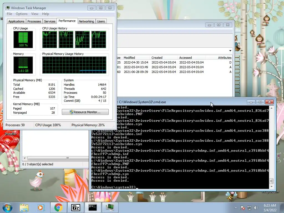Open Action Center flag icon
Viewport: 284px width, 213px height.
[242, 208]
